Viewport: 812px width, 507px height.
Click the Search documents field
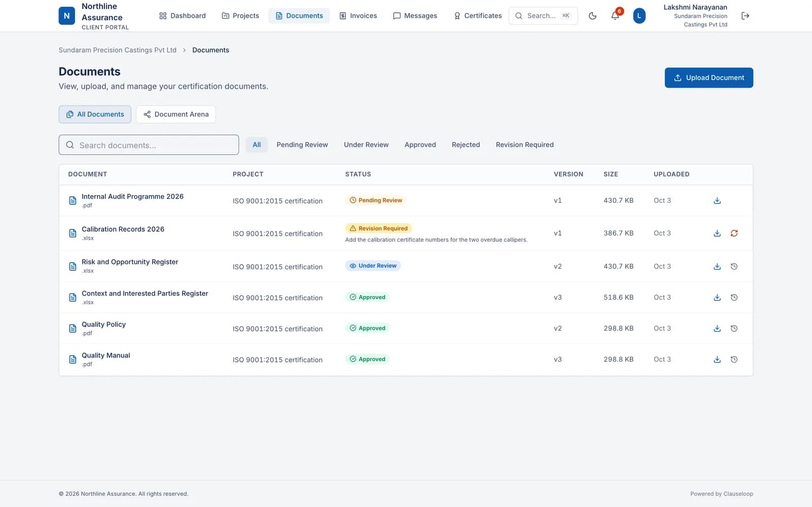pos(149,145)
